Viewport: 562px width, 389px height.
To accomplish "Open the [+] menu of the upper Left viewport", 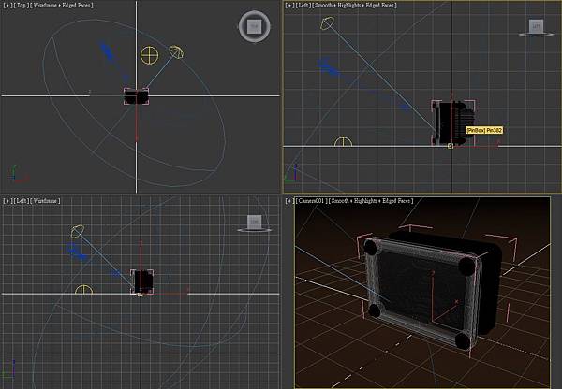I will coord(289,6).
